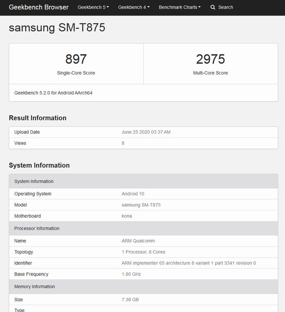Click the Multi-Core Score panel

click(x=210, y=64)
